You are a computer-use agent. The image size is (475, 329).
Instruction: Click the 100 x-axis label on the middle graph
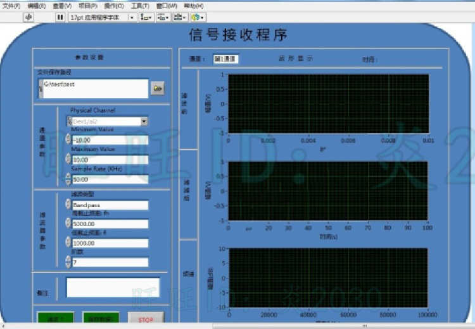coord(427,227)
